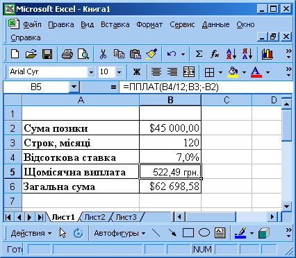Viewport: 296px width, 258px height.
Task: Open 3-D style cube icon
Action: (263, 233)
